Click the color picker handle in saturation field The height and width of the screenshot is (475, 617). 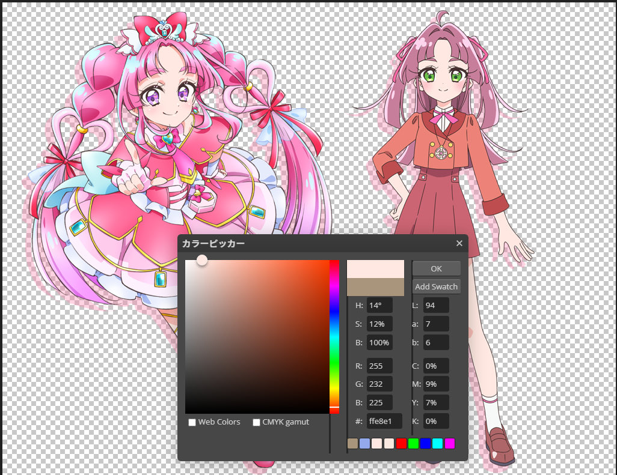pyautogui.click(x=202, y=259)
